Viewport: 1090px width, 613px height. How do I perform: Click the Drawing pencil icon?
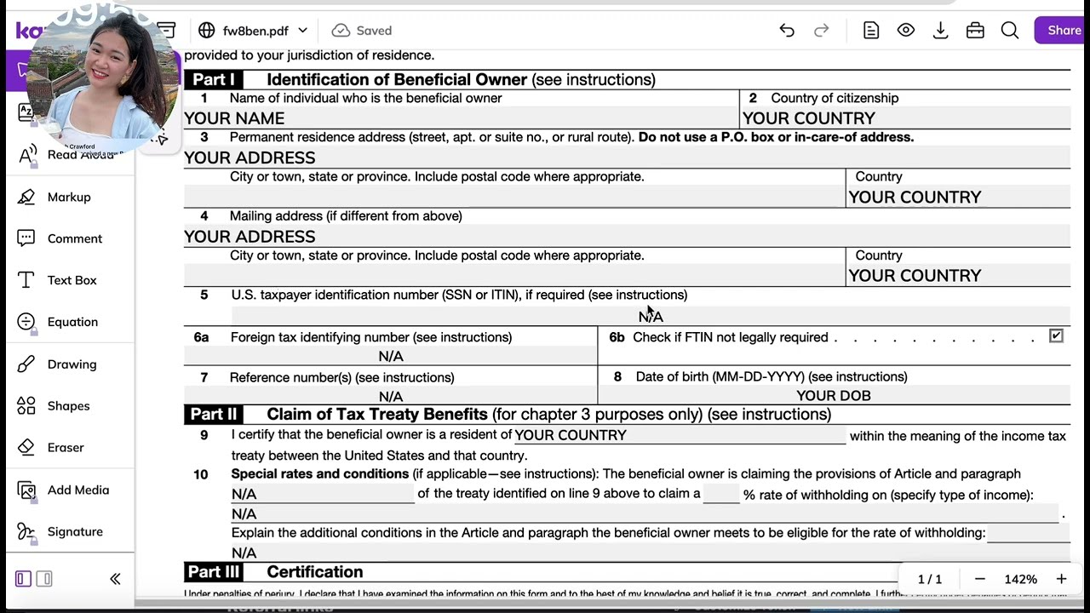[x=26, y=364]
